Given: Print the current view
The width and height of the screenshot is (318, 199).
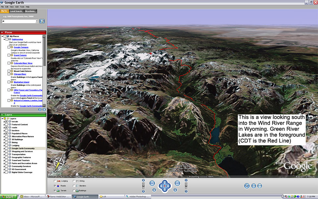Looking at the screenshot, I should 253,186.
